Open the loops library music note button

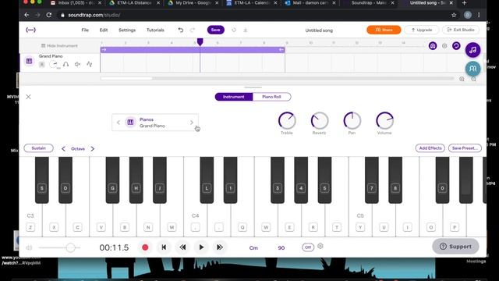(x=473, y=50)
